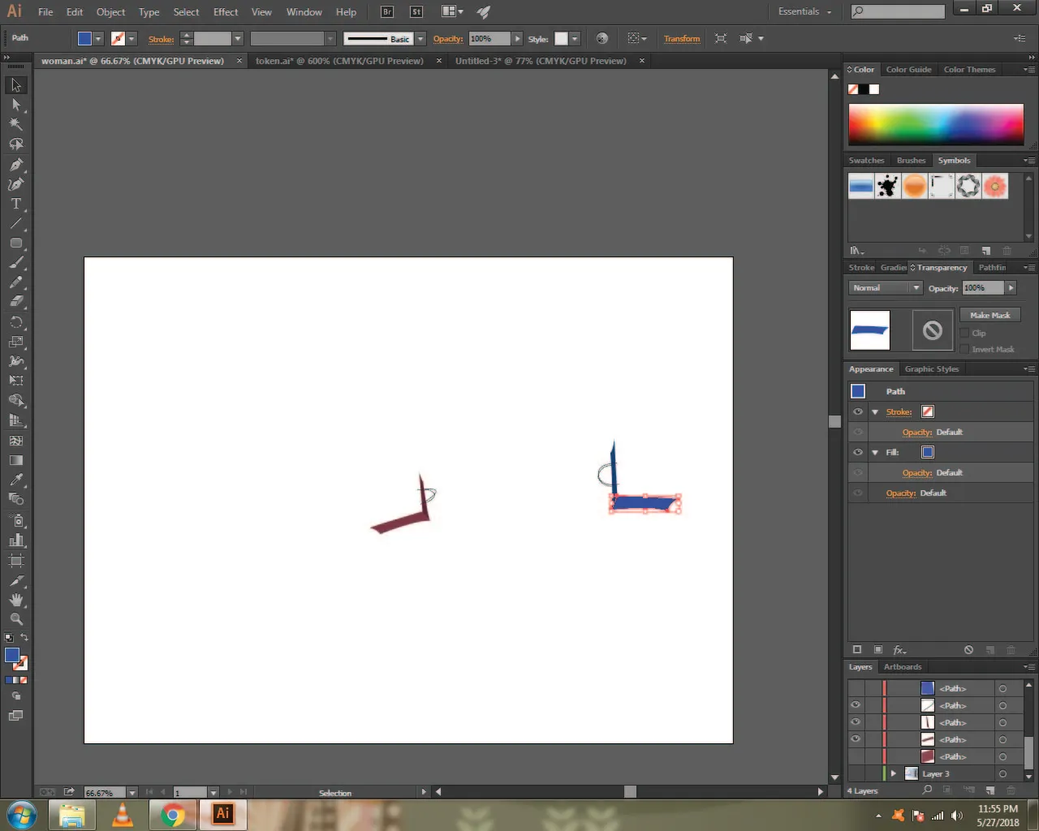The width and height of the screenshot is (1039, 831).
Task: Hide the second Path row in Layers
Action: pyautogui.click(x=856, y=705)
